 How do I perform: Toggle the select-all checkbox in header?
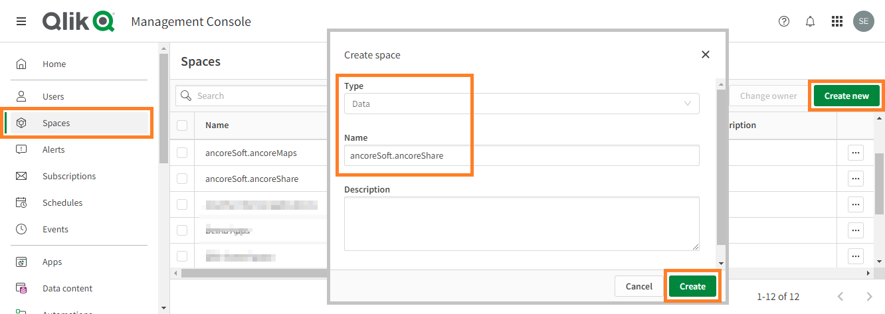[x=182, y=125]
